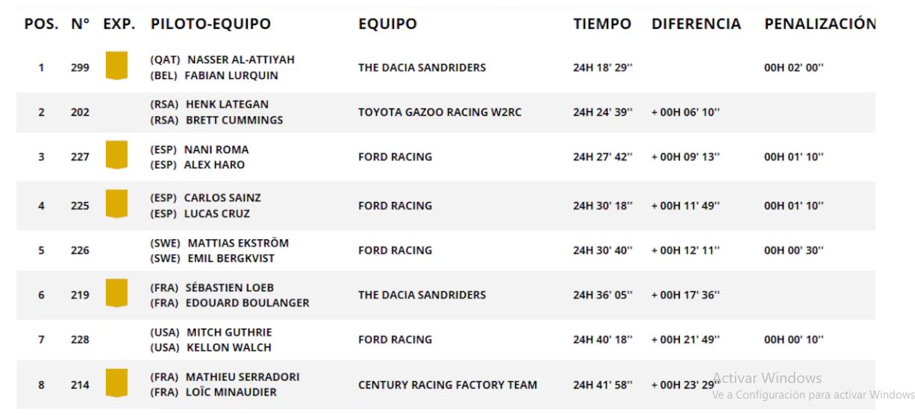This screenshot has width=915, height=415.
Task: Click The Dacia Sandriders in first row
Action: tap(422, 68)
